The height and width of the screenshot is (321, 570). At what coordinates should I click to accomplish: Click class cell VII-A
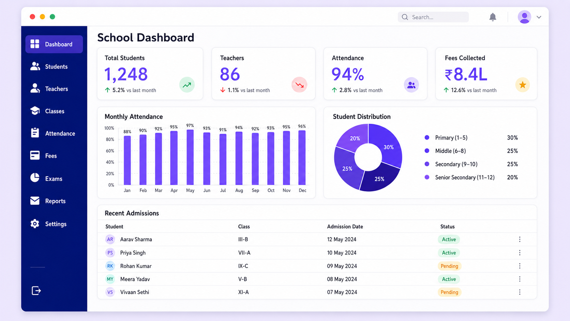point(244,253)
